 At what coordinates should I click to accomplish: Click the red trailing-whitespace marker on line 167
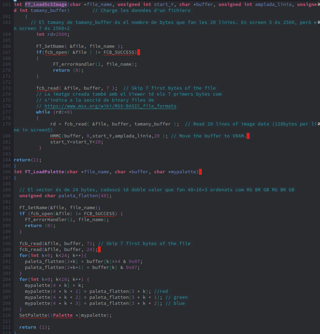tap(139, 52)
